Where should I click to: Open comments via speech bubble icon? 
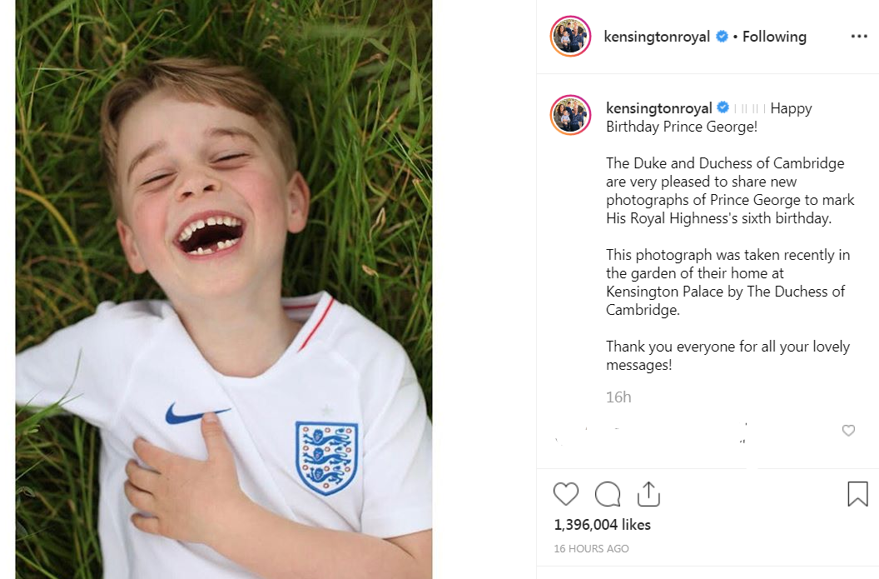coord(608,494)
